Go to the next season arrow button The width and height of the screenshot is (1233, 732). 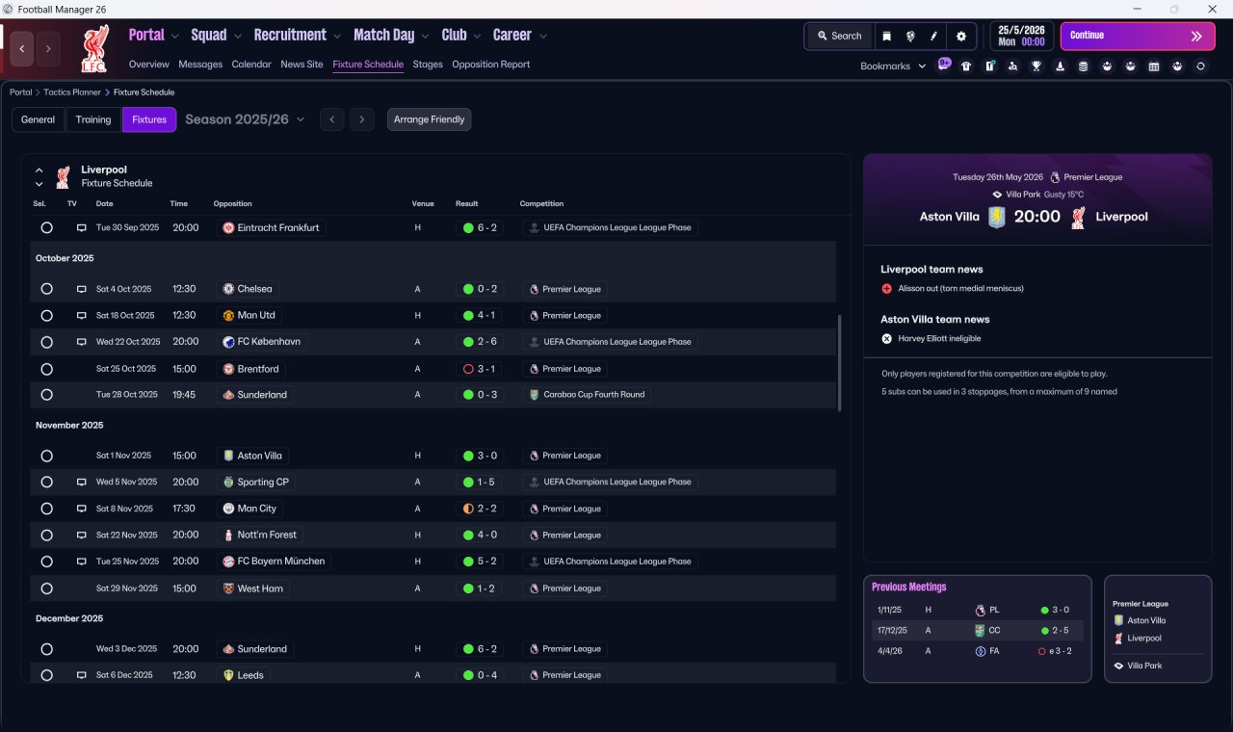click(x=361, y=119)
